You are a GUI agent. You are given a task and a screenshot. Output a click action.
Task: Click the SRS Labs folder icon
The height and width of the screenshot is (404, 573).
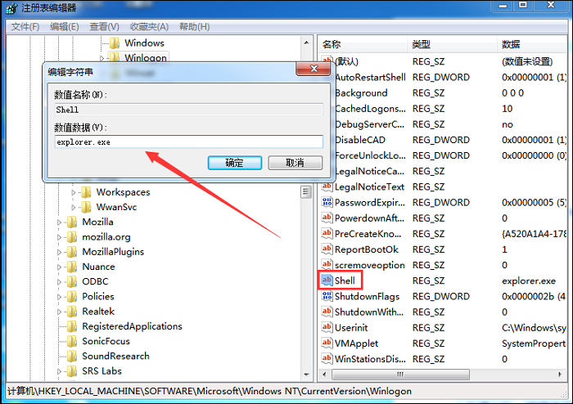click(x=72, y=370)
